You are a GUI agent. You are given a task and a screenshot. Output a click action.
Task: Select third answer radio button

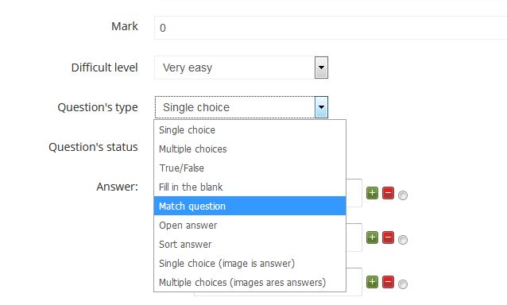(403, 284)
